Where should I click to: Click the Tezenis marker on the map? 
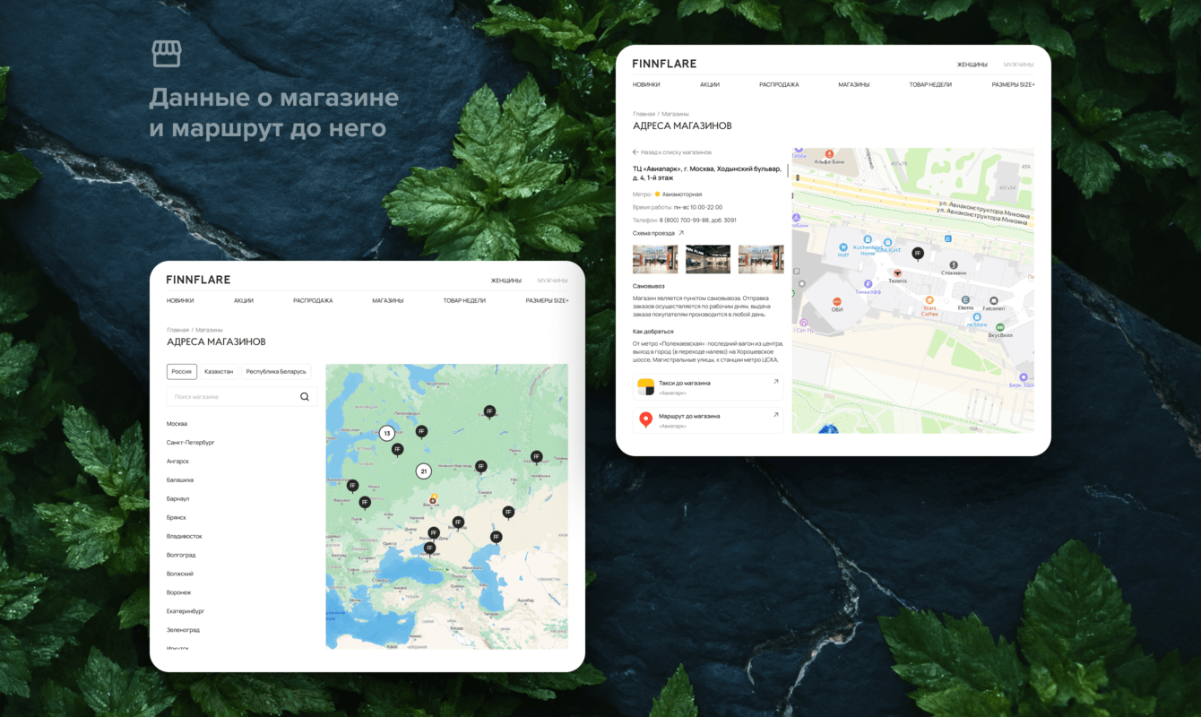tap(897, 272)
